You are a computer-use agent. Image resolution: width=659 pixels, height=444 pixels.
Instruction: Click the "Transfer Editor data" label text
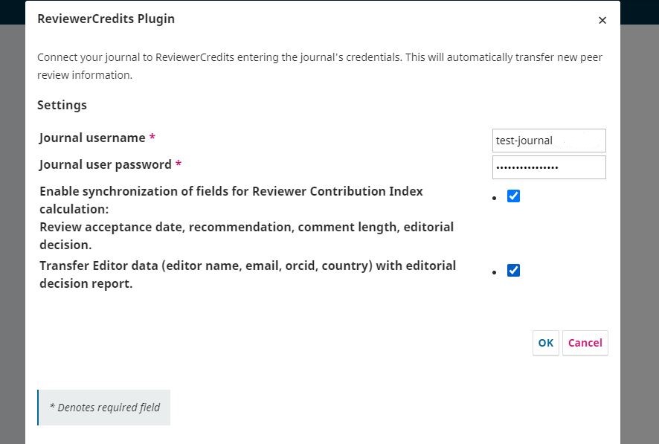[247, 266]
